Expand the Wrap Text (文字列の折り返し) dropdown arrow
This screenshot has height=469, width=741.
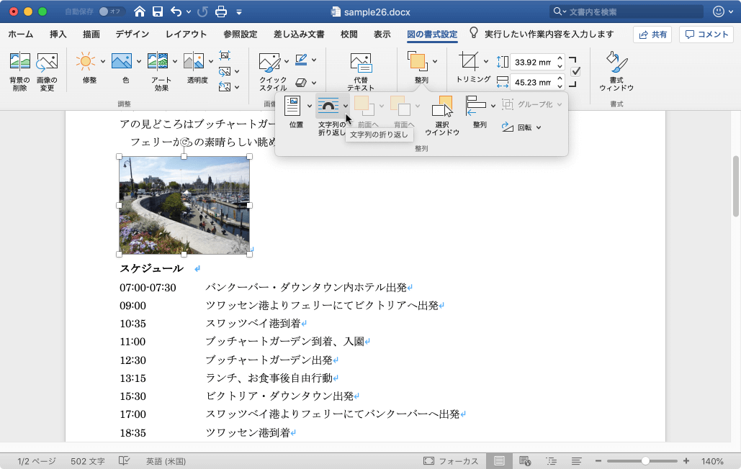pos(346,106)
